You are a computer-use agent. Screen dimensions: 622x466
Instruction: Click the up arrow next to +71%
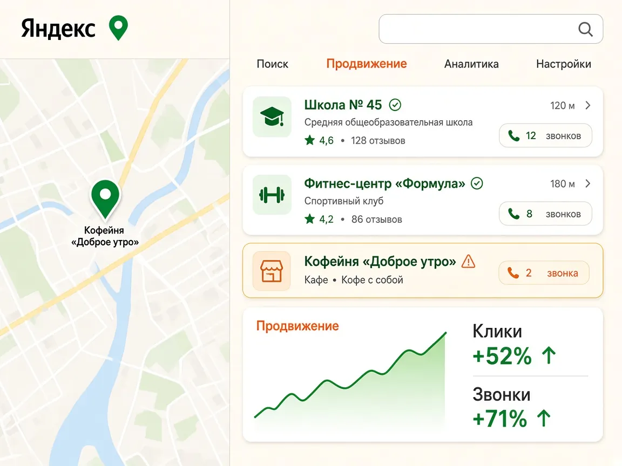544,417
